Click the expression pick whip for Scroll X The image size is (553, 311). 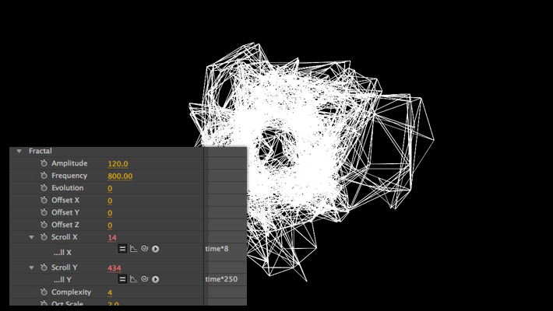click(145, 249)
